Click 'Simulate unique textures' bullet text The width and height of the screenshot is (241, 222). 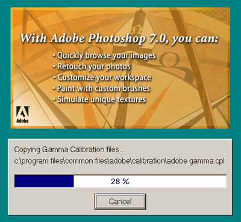pos(102,99)
